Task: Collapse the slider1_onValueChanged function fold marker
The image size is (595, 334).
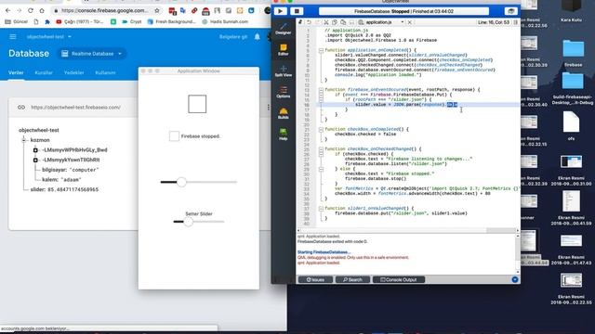Action: [321, 208]
